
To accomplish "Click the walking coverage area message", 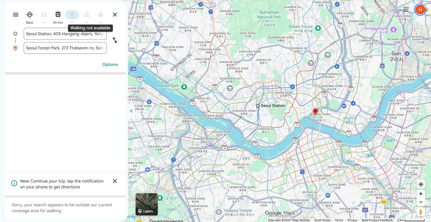I will tap(62, 208).
